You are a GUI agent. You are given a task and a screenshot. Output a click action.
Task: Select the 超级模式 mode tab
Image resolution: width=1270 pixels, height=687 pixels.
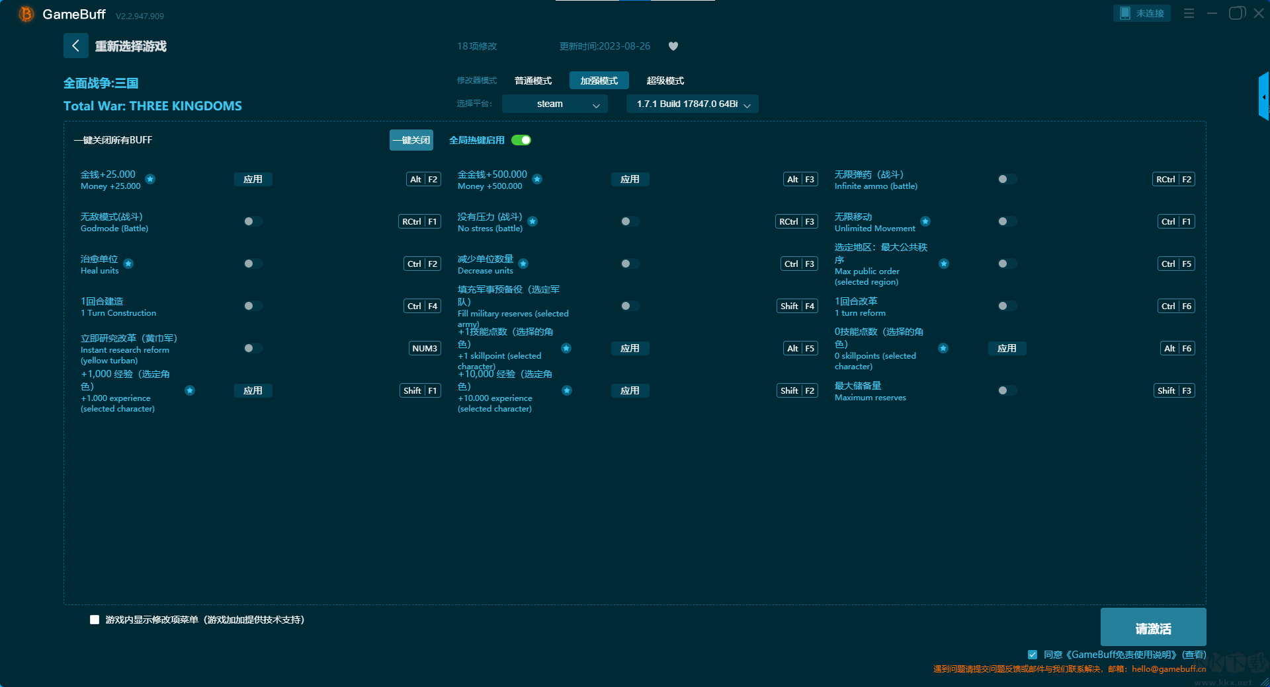(x=665, y=81)
